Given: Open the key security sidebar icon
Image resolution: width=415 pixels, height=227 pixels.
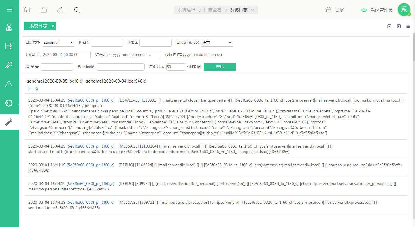Looking at the screenshot, I should [9, 65].
